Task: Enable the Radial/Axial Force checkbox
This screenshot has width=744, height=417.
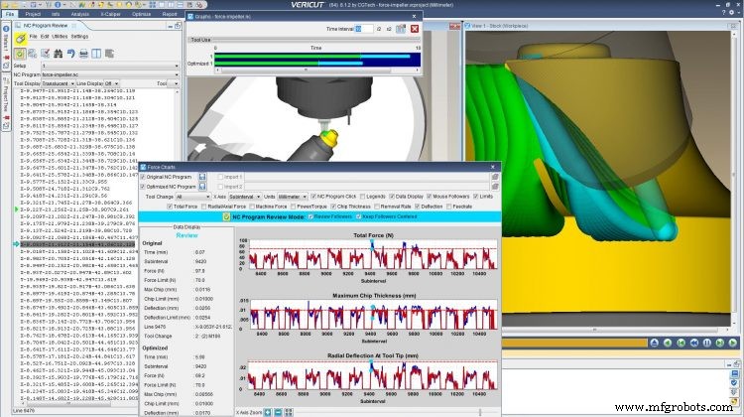Action: tap(204, 207)
